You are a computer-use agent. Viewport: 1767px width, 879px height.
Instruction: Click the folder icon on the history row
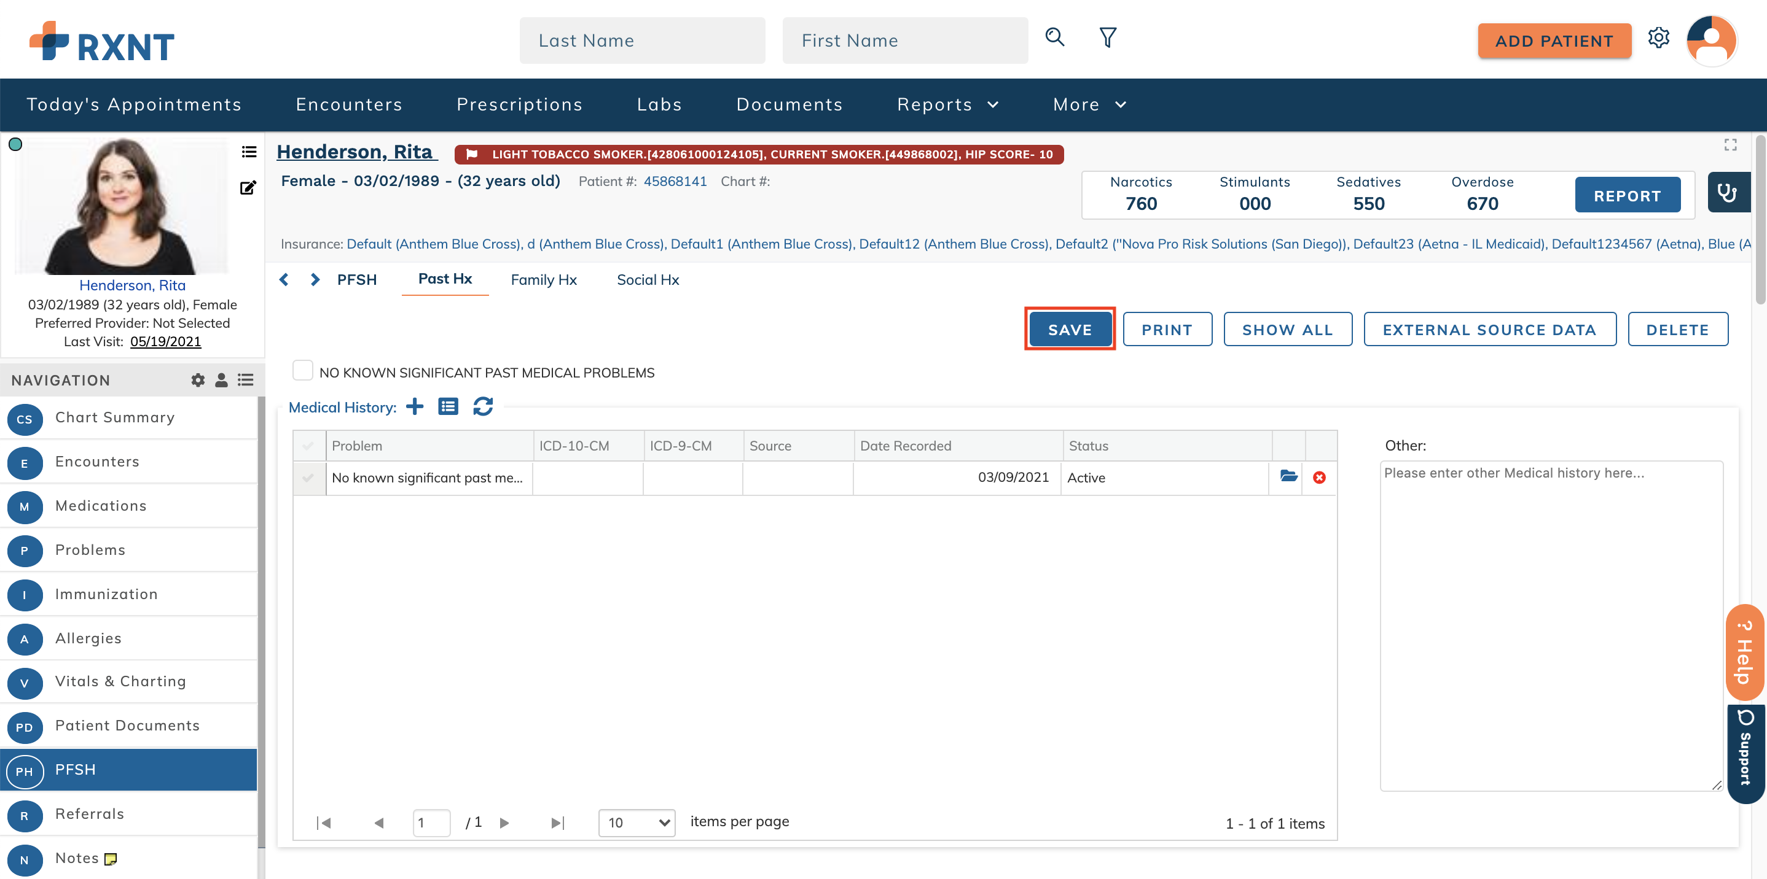click(1288, 477)
